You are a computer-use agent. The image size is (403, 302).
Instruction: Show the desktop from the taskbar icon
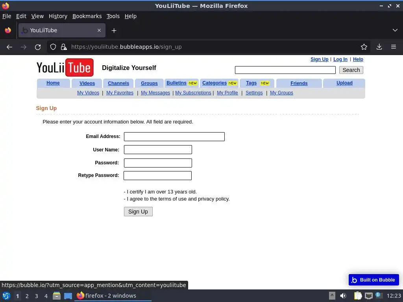click(68, 296)
